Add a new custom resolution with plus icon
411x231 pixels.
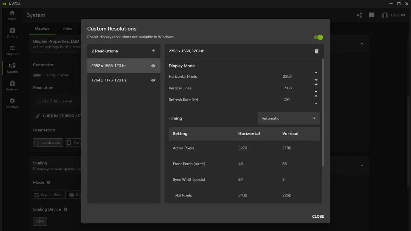click(x=153, y=51)
